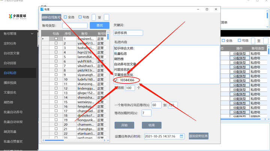
Task: Click the 勾选 column header in account table
Action: point(56,34)
